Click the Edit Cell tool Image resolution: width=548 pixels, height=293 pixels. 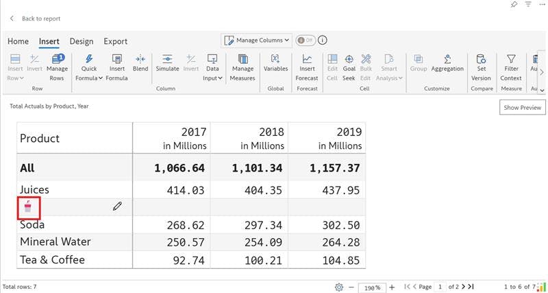pyautogui.click(x=332, y=68)
